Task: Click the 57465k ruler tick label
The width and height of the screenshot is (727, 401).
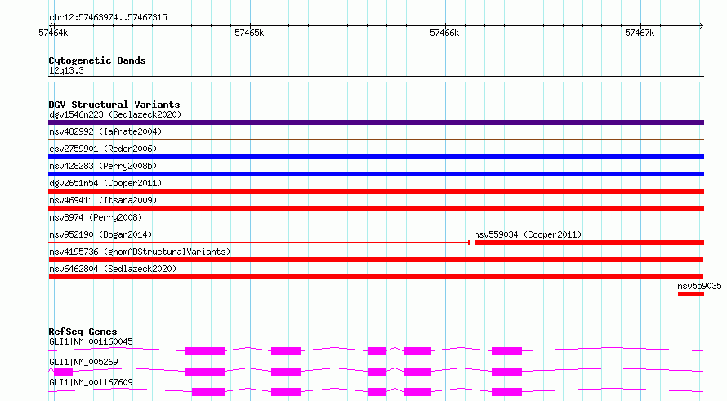Action: [249, 33]
